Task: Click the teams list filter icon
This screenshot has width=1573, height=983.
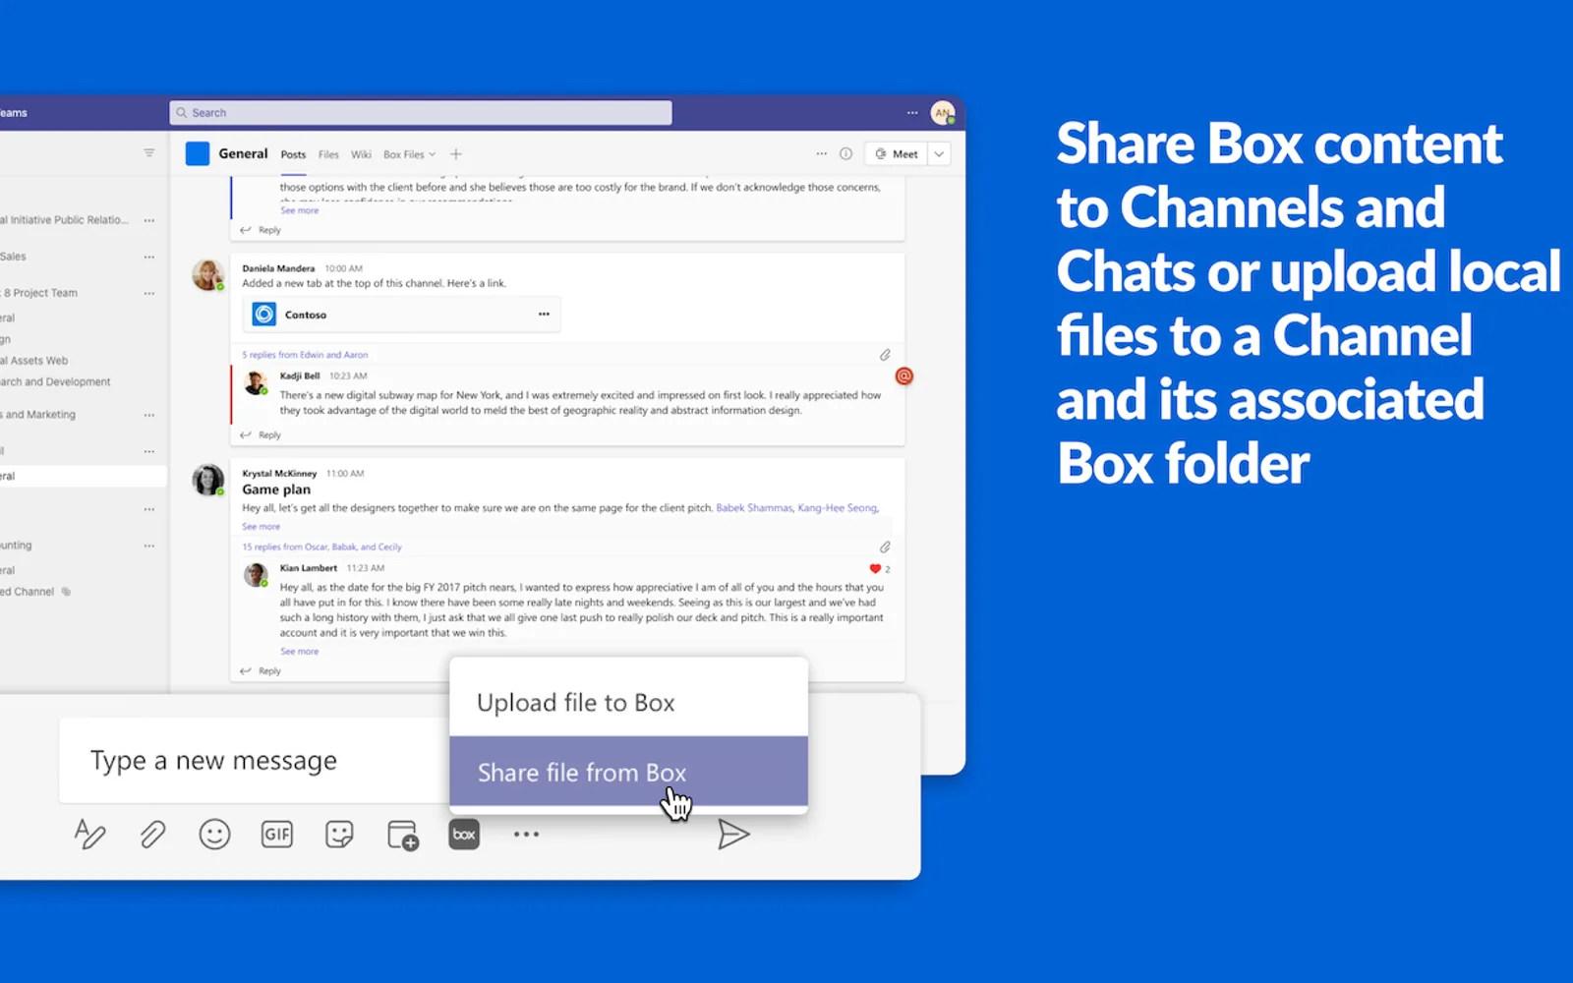Action: (x=149, y=152)
